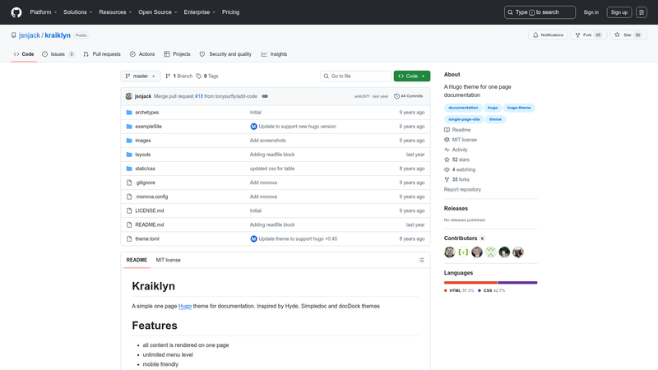Open the .monova.config file
The image size is (658, 370).
pos(151,197)
